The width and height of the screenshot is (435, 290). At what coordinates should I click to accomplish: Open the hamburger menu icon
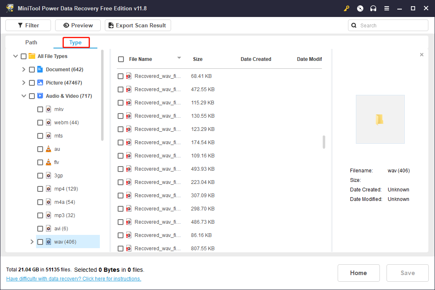tap(387, 8)
